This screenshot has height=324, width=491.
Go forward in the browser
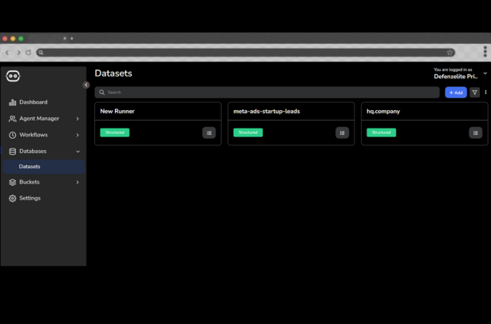[18, 53]
